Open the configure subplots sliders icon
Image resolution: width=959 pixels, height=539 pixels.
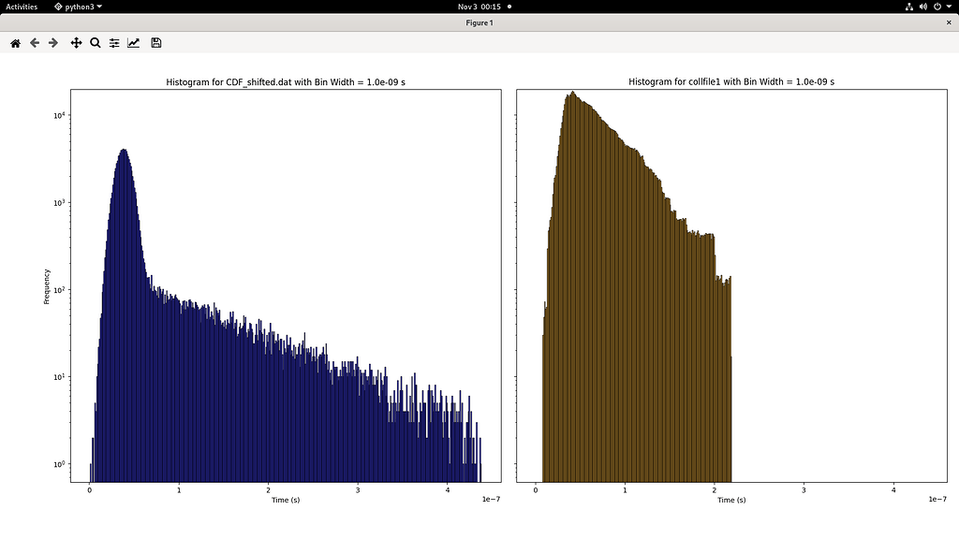113,42
